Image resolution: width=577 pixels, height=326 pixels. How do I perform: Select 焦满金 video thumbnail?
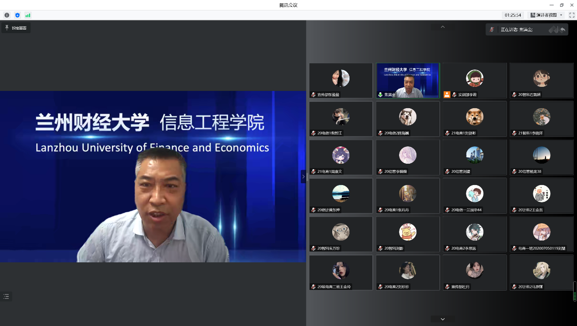click(408, 80)
